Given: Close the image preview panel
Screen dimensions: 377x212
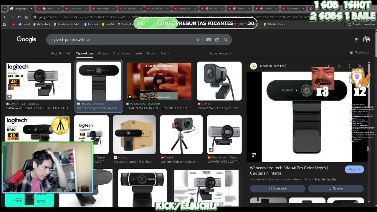Looking at the screenshot, I should click(360, 66).
